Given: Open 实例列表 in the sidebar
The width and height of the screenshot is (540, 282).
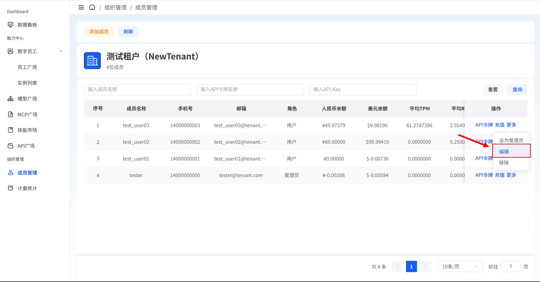Looking at the screenshot, I should (27, 83).
